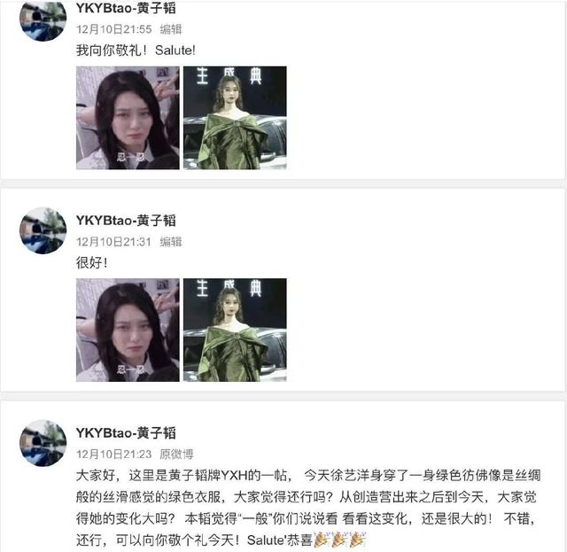
Task: Click the first party popper emoji
Action: 321,540
